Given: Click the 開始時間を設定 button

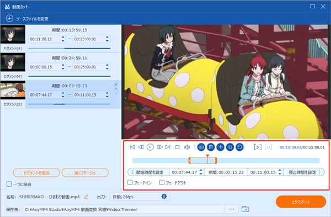Looking at the screenshot, I should [x=148, y=172].
